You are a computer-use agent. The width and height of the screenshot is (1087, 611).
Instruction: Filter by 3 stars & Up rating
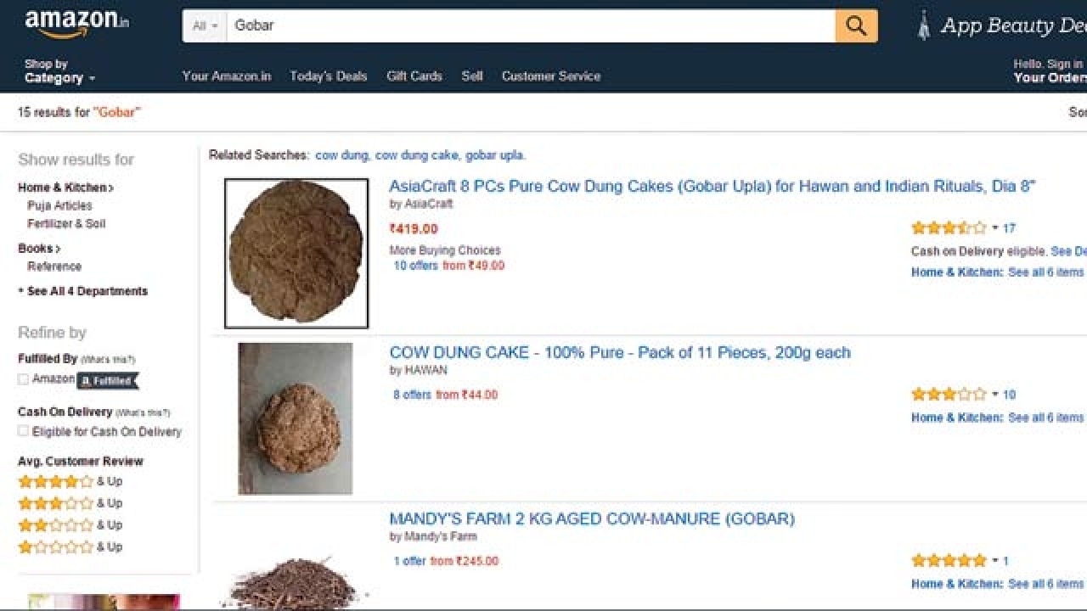pyautogui.click(x=70, y=503)
